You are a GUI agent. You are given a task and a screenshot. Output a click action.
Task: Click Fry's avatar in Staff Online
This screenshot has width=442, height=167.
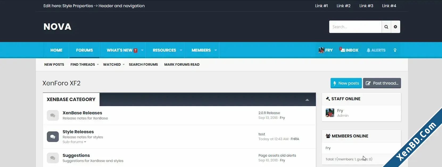pyautogui.click(x=330, y=113)
